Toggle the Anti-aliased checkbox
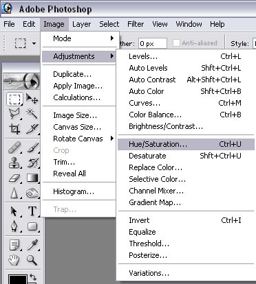The width and height of the screenshot is (256, 284). click(176, 43)
